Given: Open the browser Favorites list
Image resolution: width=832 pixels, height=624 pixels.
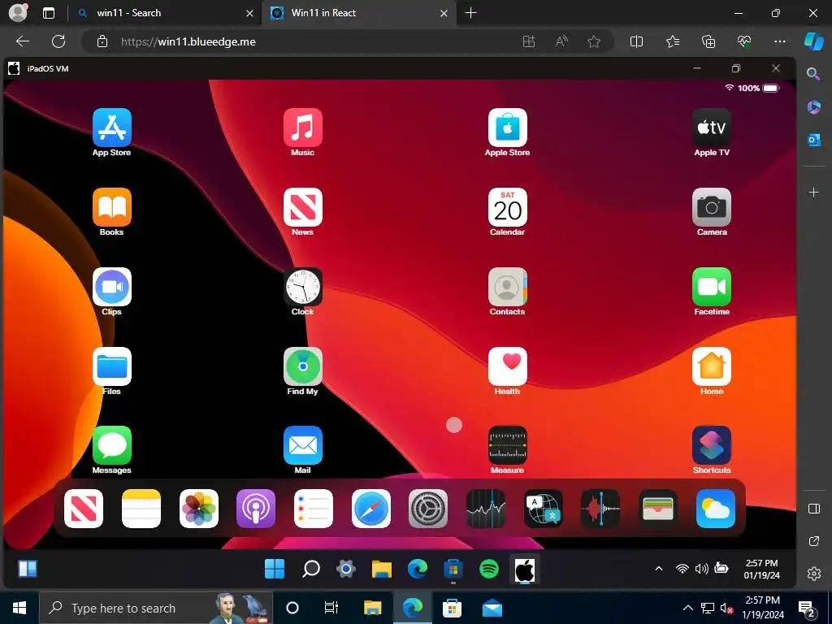Looking at the screenshot, I should [672, 42].
